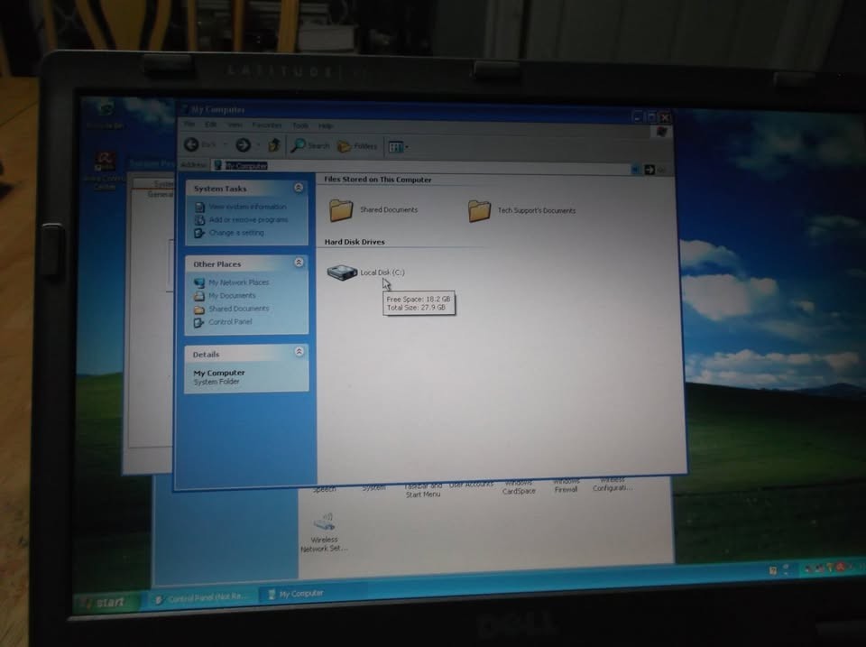This screenshot has width=866, height=647.
Task: Click Change a setting link
Action: (236, 233)
